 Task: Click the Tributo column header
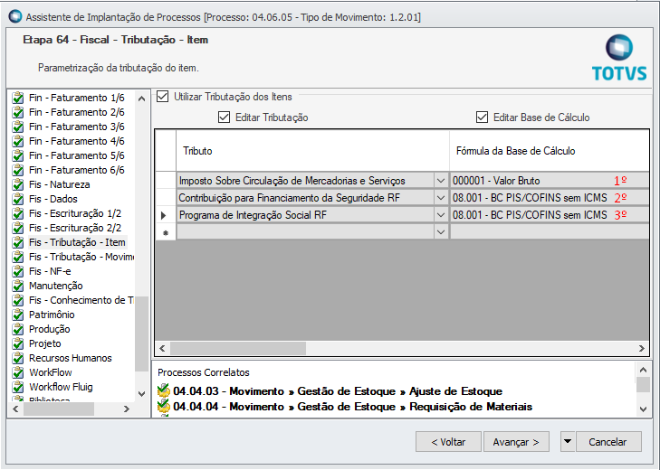pos(312,151)
